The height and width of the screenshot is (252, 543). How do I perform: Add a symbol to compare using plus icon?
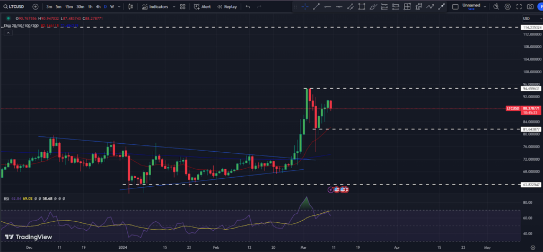click(x=36, y=6)
